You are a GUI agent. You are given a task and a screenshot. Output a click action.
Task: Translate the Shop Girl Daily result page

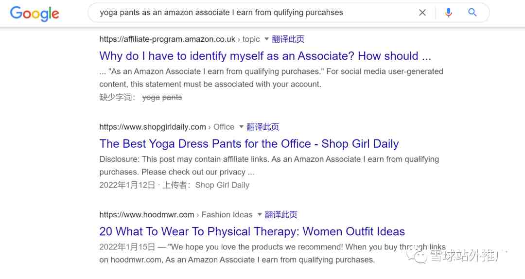(263, 127)
